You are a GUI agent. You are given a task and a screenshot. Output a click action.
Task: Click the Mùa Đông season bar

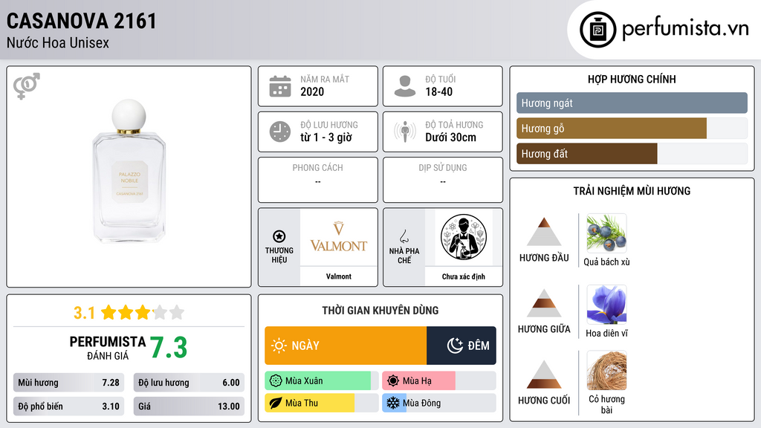(439, 403)
